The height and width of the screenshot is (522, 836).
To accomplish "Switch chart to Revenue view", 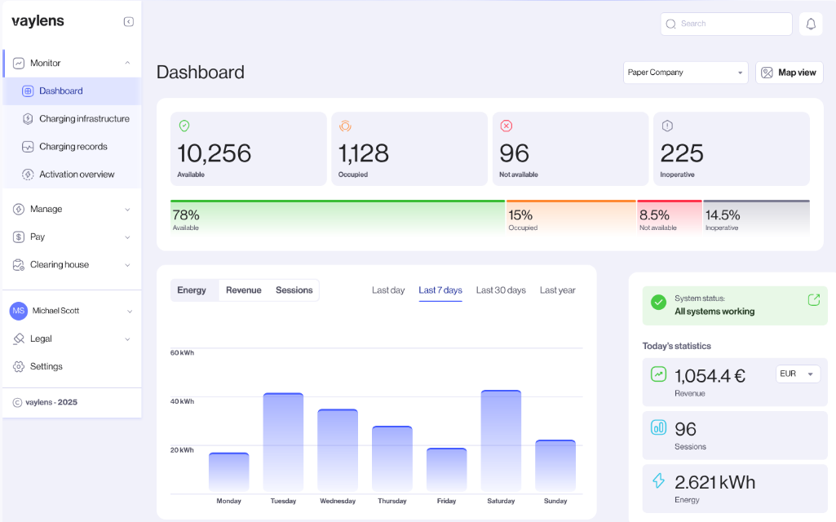I will pos(243,290).
